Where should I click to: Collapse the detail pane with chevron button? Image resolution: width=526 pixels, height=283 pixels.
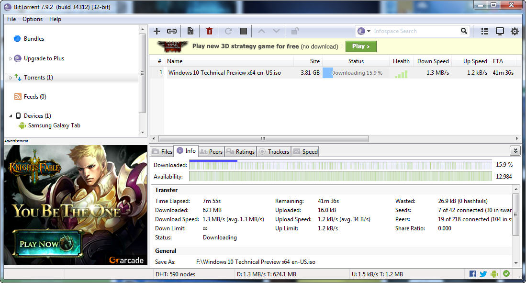coord(515,150)
